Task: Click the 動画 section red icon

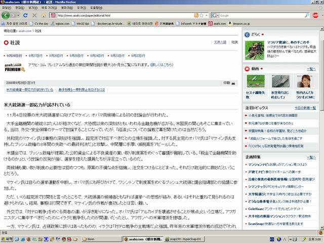Action: [x=247, y=69]
